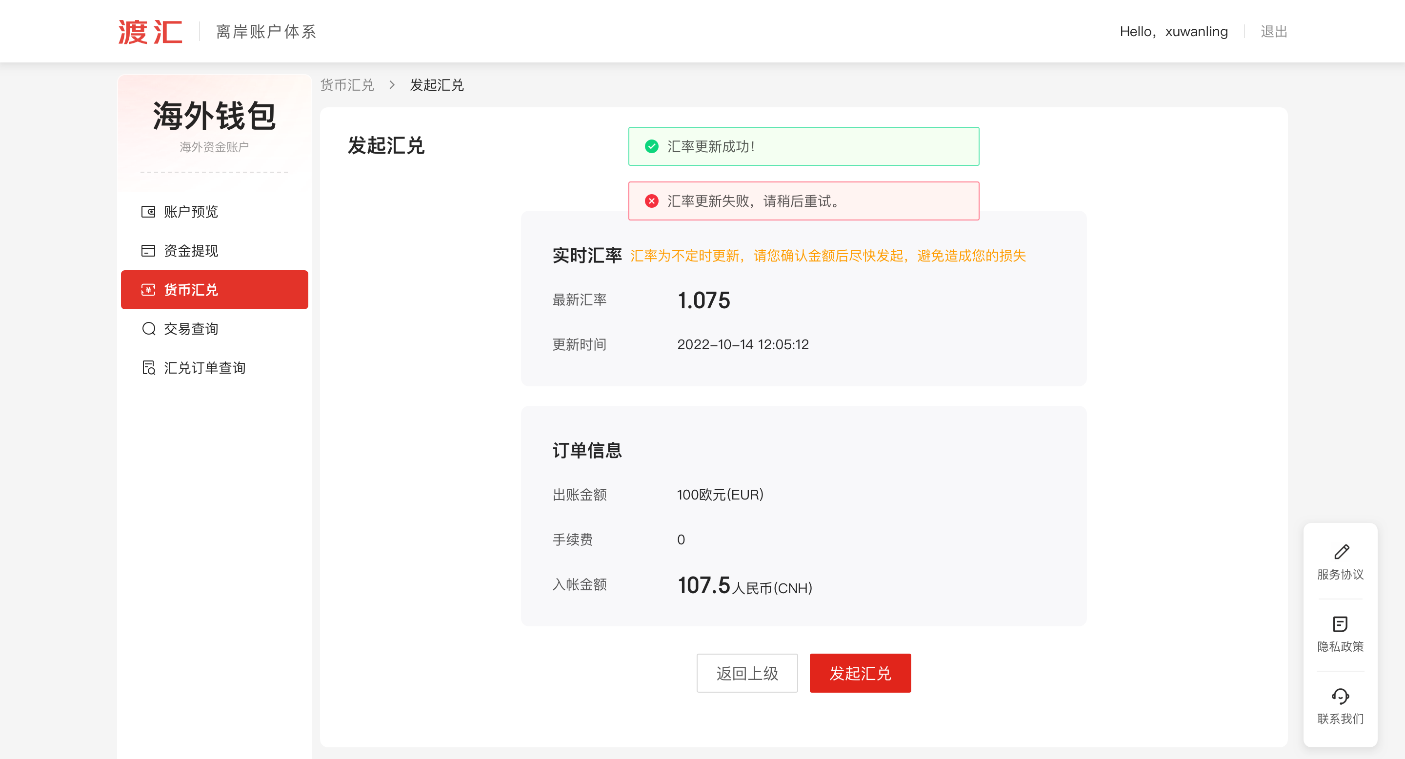
Task: Click the 账户预览 wallet icon
Action: [148, 212]
